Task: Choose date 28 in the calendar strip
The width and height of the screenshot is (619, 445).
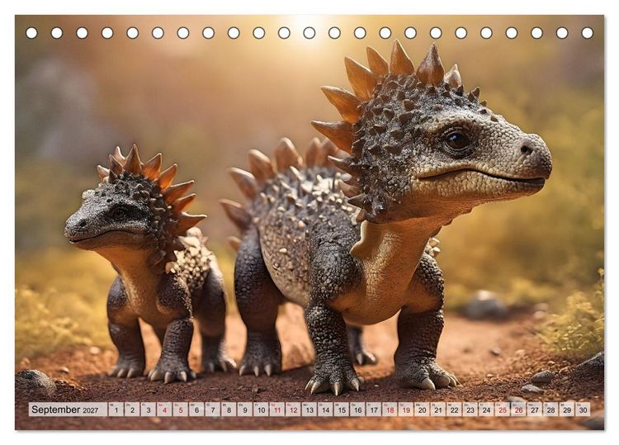Action: pyautogui.click(x=551, y=409)
